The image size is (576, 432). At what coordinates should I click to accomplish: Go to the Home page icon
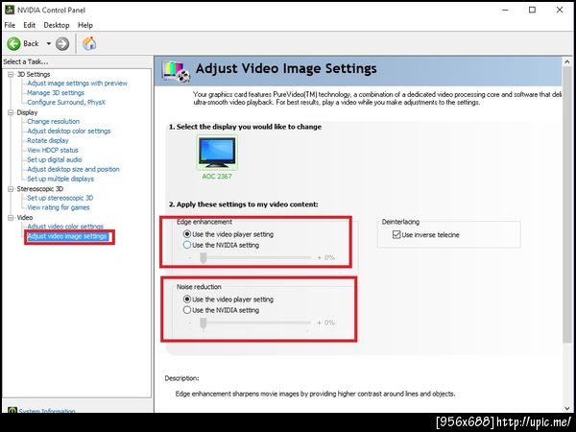[x=89, y=44]
